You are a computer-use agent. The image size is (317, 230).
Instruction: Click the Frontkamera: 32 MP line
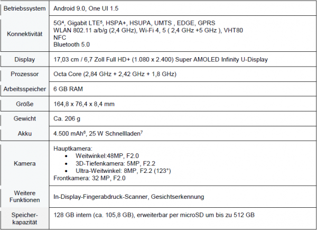point(89,178)
